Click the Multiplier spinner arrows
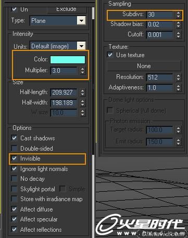 coord(83,71)
